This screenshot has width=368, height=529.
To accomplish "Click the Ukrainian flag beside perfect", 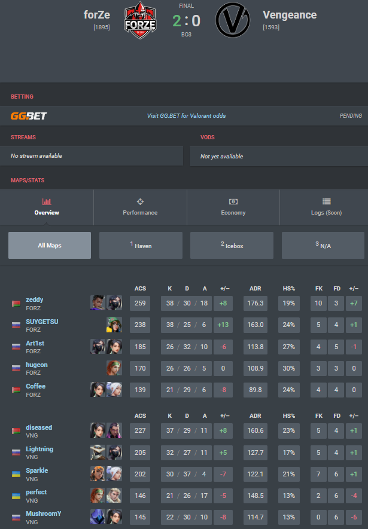I will 16,496.
